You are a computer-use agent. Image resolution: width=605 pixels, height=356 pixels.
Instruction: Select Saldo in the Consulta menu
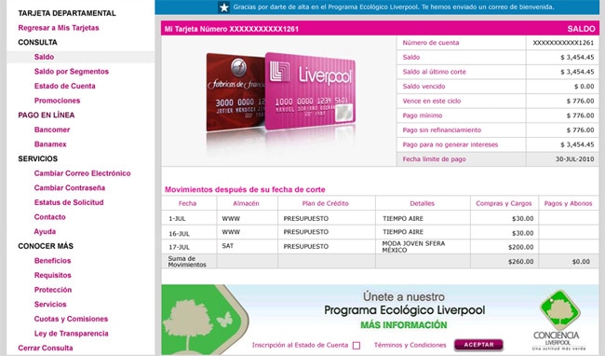coord(44,57)
